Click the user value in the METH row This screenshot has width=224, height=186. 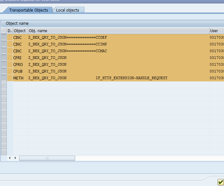coord(217,78)
